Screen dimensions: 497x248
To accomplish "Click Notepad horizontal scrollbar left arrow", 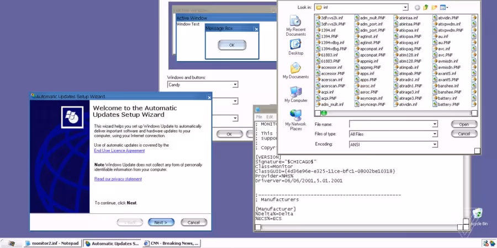I will tap(258, 227).
